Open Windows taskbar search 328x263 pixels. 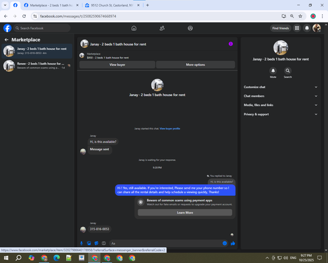point(18,258)
